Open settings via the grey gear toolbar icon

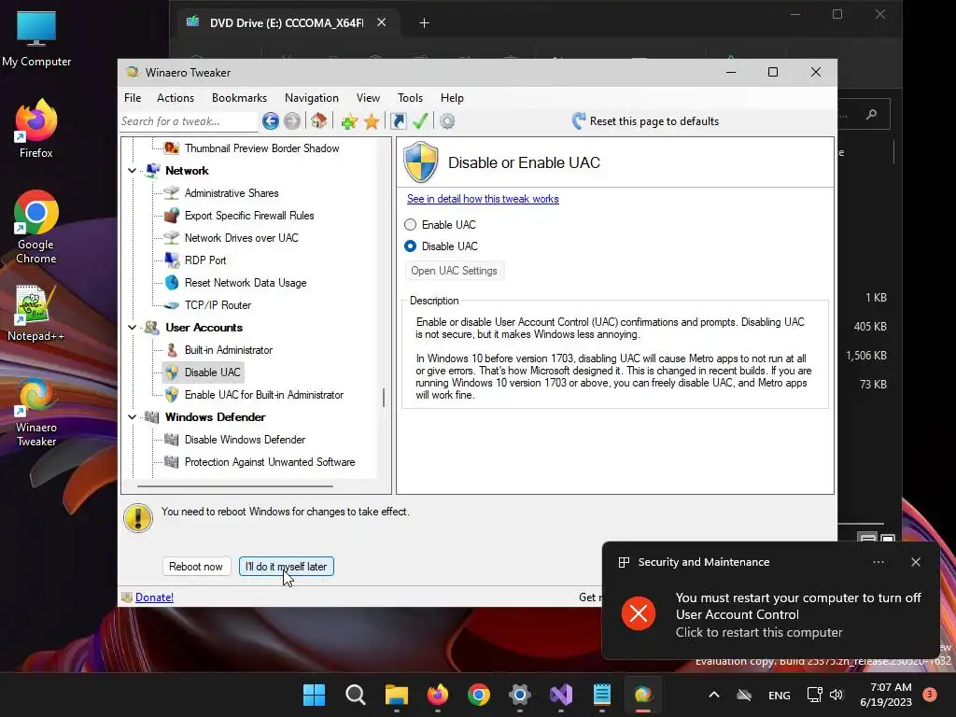(x=447, y=121)
